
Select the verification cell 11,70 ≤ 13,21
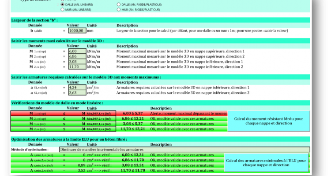pos(132,129)
